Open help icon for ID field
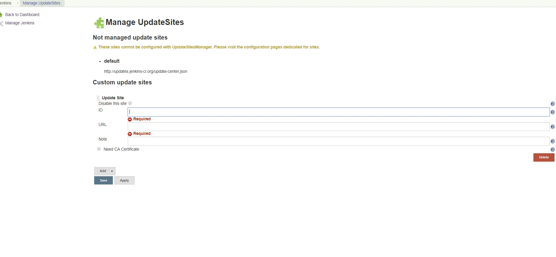This screenshot has height=257, width=556. 552,112
